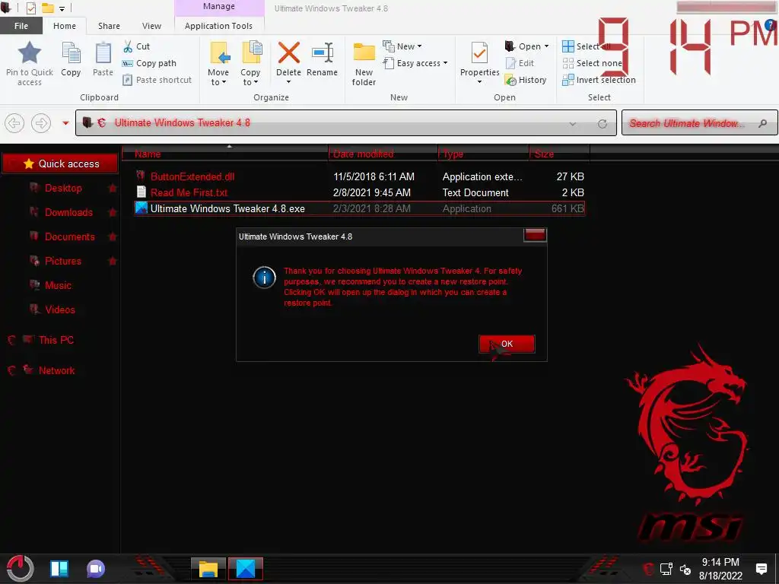Viewport: 779px width, 584px height.
Task: Select Quick access in navigation pane
Action: 60,163
